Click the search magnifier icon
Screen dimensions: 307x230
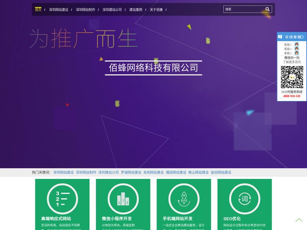click(267, 9)
